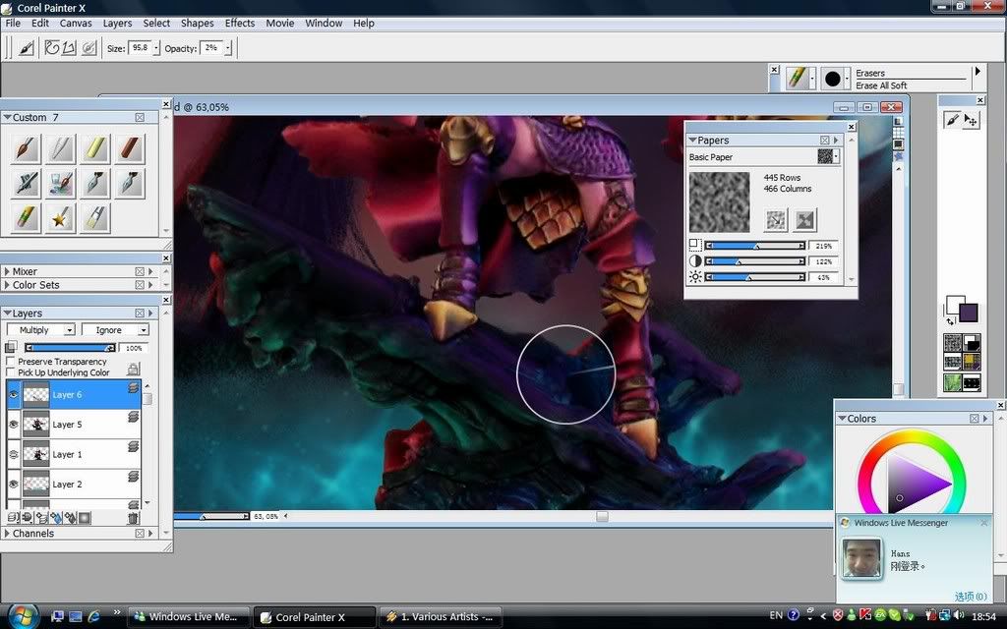This screenshot has width=1007, height=629.
Task: Create a layer mask from the Layers panel bottom
Action: click(x=85, y=517)
